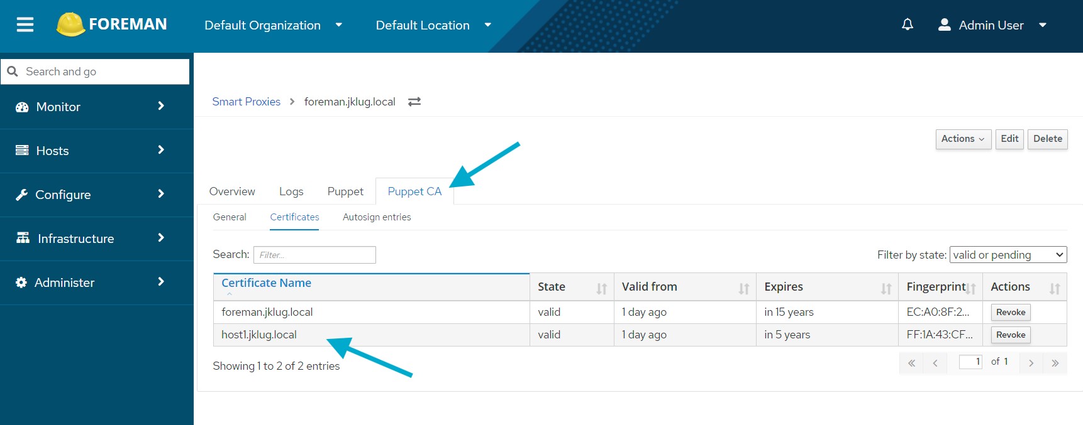Open the Autosign entries subtab
Screen dimensions: 1083x425
pyautogui.click(x=377, y=217)
